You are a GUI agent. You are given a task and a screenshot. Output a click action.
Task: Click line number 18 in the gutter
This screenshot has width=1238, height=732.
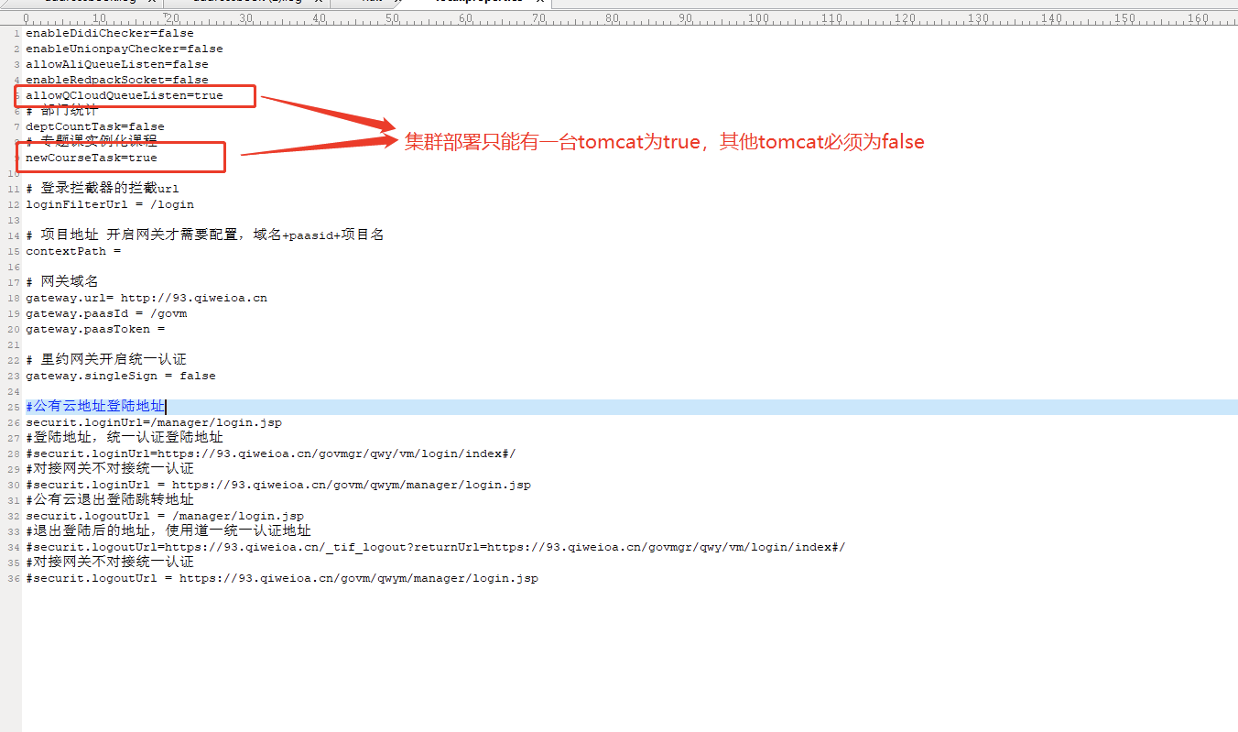coord(15,298)
